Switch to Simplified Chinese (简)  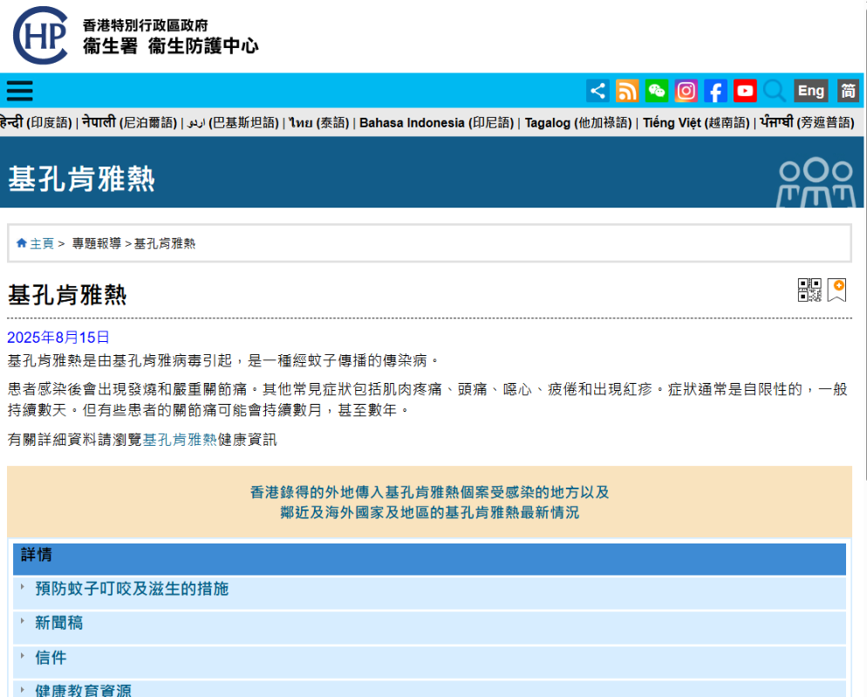(848, 91)
